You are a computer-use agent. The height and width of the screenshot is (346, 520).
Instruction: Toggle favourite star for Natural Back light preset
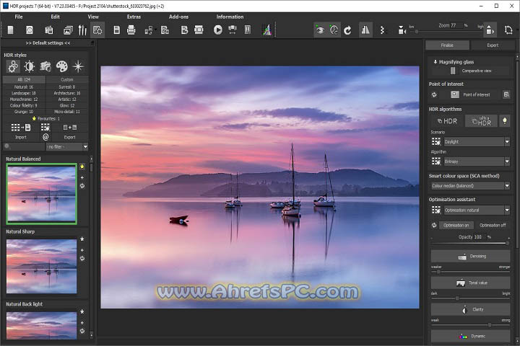point(82,311)
